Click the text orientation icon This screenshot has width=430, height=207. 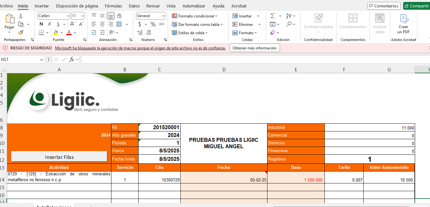pos(112,32)
